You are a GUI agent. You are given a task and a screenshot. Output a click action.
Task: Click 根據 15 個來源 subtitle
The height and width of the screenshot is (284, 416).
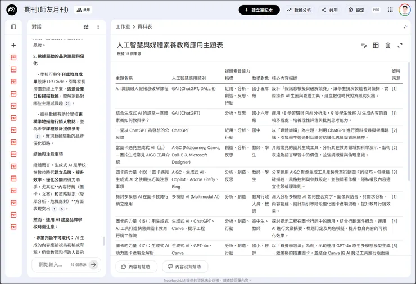coord(129,53)
